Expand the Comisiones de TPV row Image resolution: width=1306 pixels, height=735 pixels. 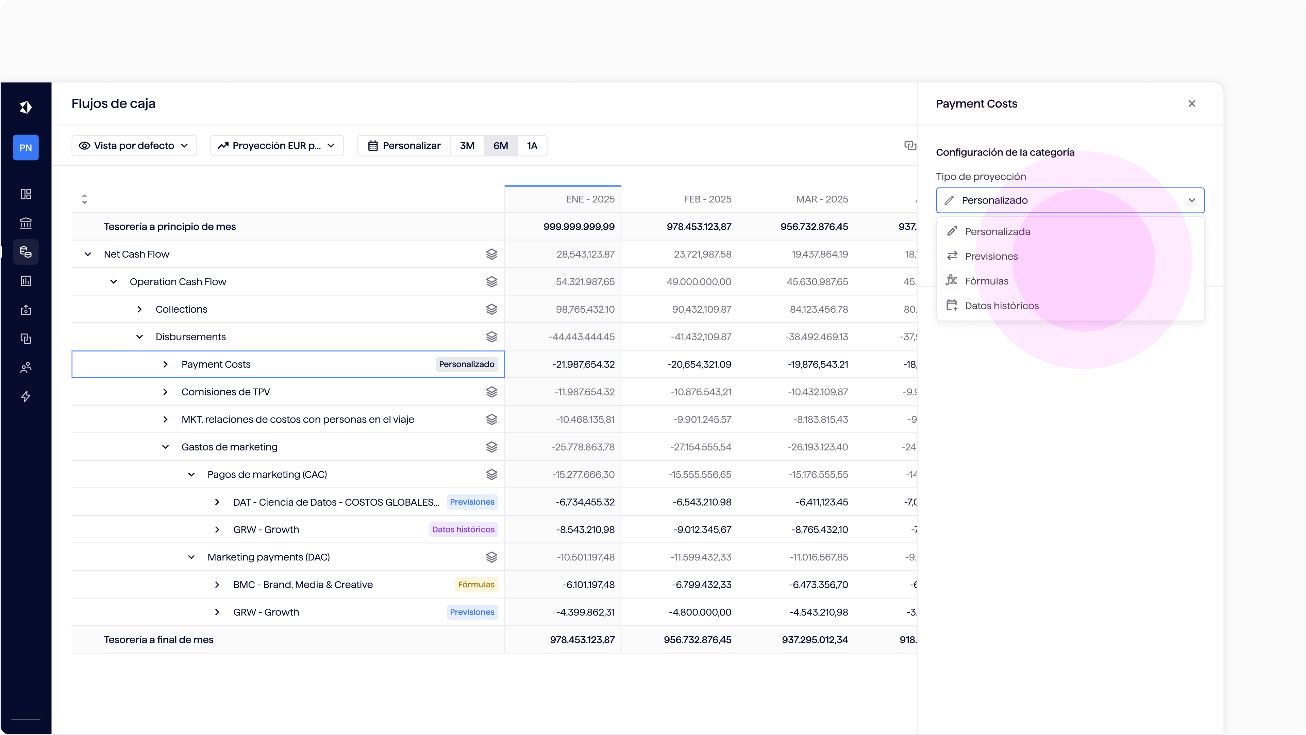coord(165,392)
